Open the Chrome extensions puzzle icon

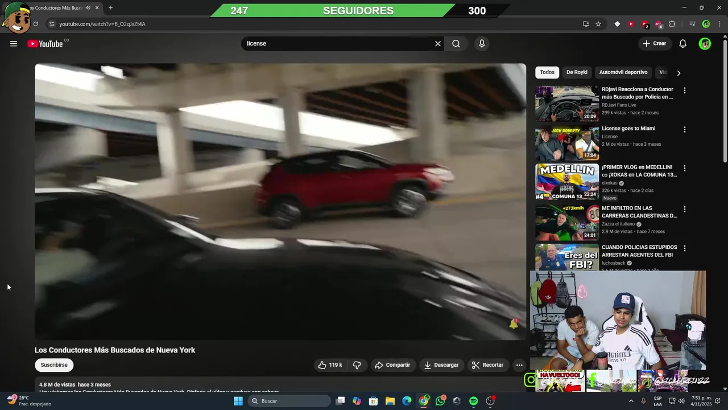pyautogui.click(x=672, y=24)
